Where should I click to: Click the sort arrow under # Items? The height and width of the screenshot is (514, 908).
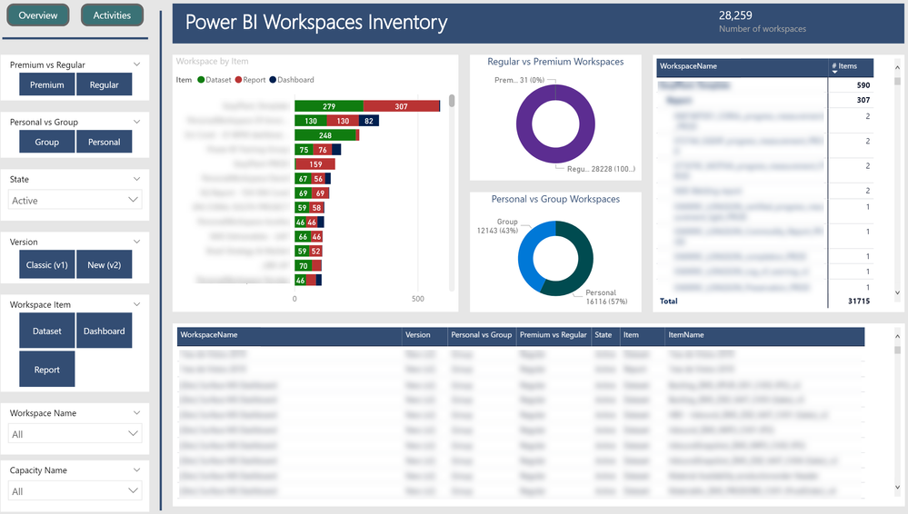click(834, 73)
